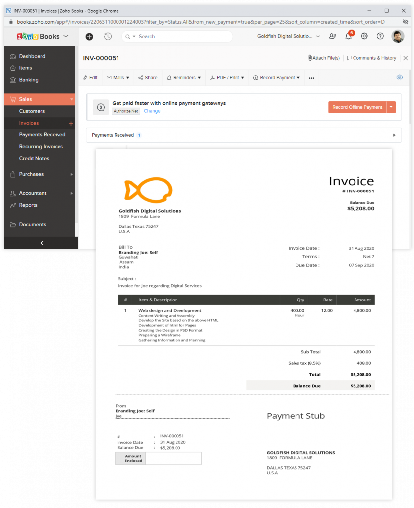414x508 pixels.
Task: Expand the Purchases menu
Action: [71, 174]
